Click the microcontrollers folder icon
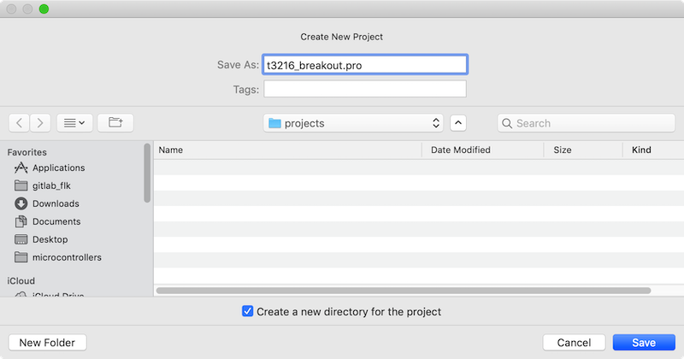The height and width of the screenshot is (359, 684). [21, 257]
